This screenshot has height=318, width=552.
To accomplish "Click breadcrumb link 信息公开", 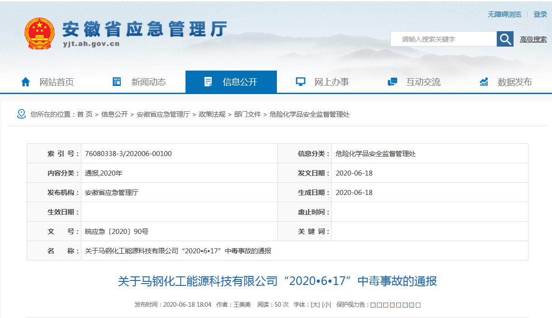I will click(x=114, y=114).
